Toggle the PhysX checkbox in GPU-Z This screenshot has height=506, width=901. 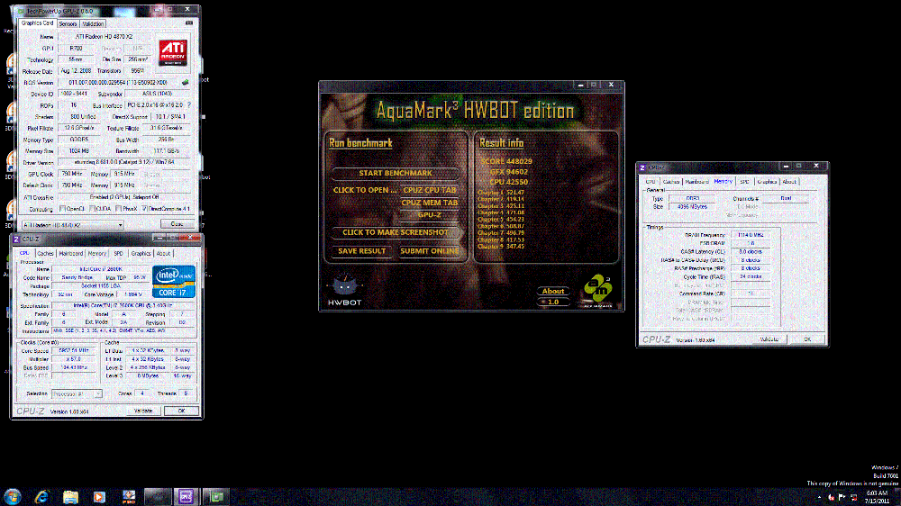pyautogui.click(x=118, y=209)
